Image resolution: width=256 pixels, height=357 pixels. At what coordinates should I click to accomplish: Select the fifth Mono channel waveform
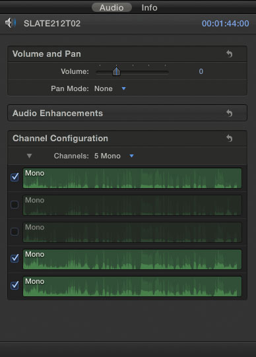[x=132, y=286]
